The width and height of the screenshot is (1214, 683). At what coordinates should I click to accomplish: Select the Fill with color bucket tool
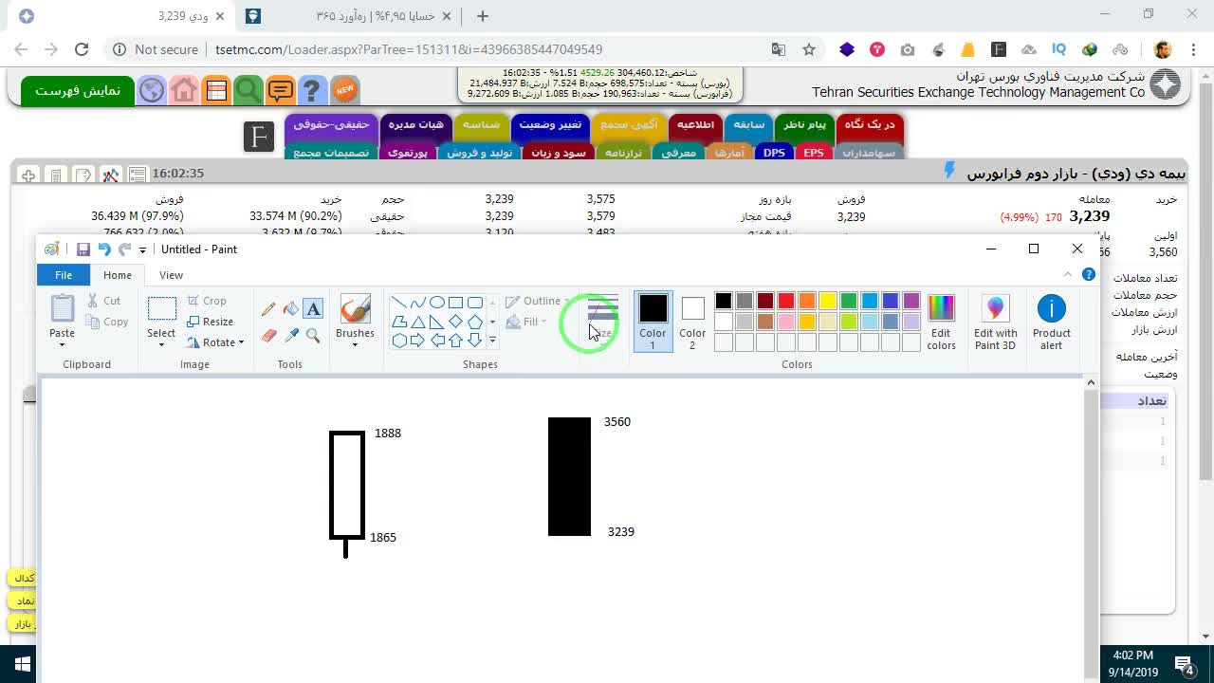(x=291, y=309)
